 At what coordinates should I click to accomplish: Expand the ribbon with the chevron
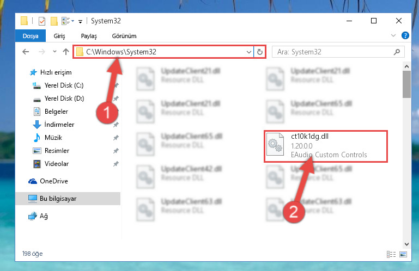[393, 35]
